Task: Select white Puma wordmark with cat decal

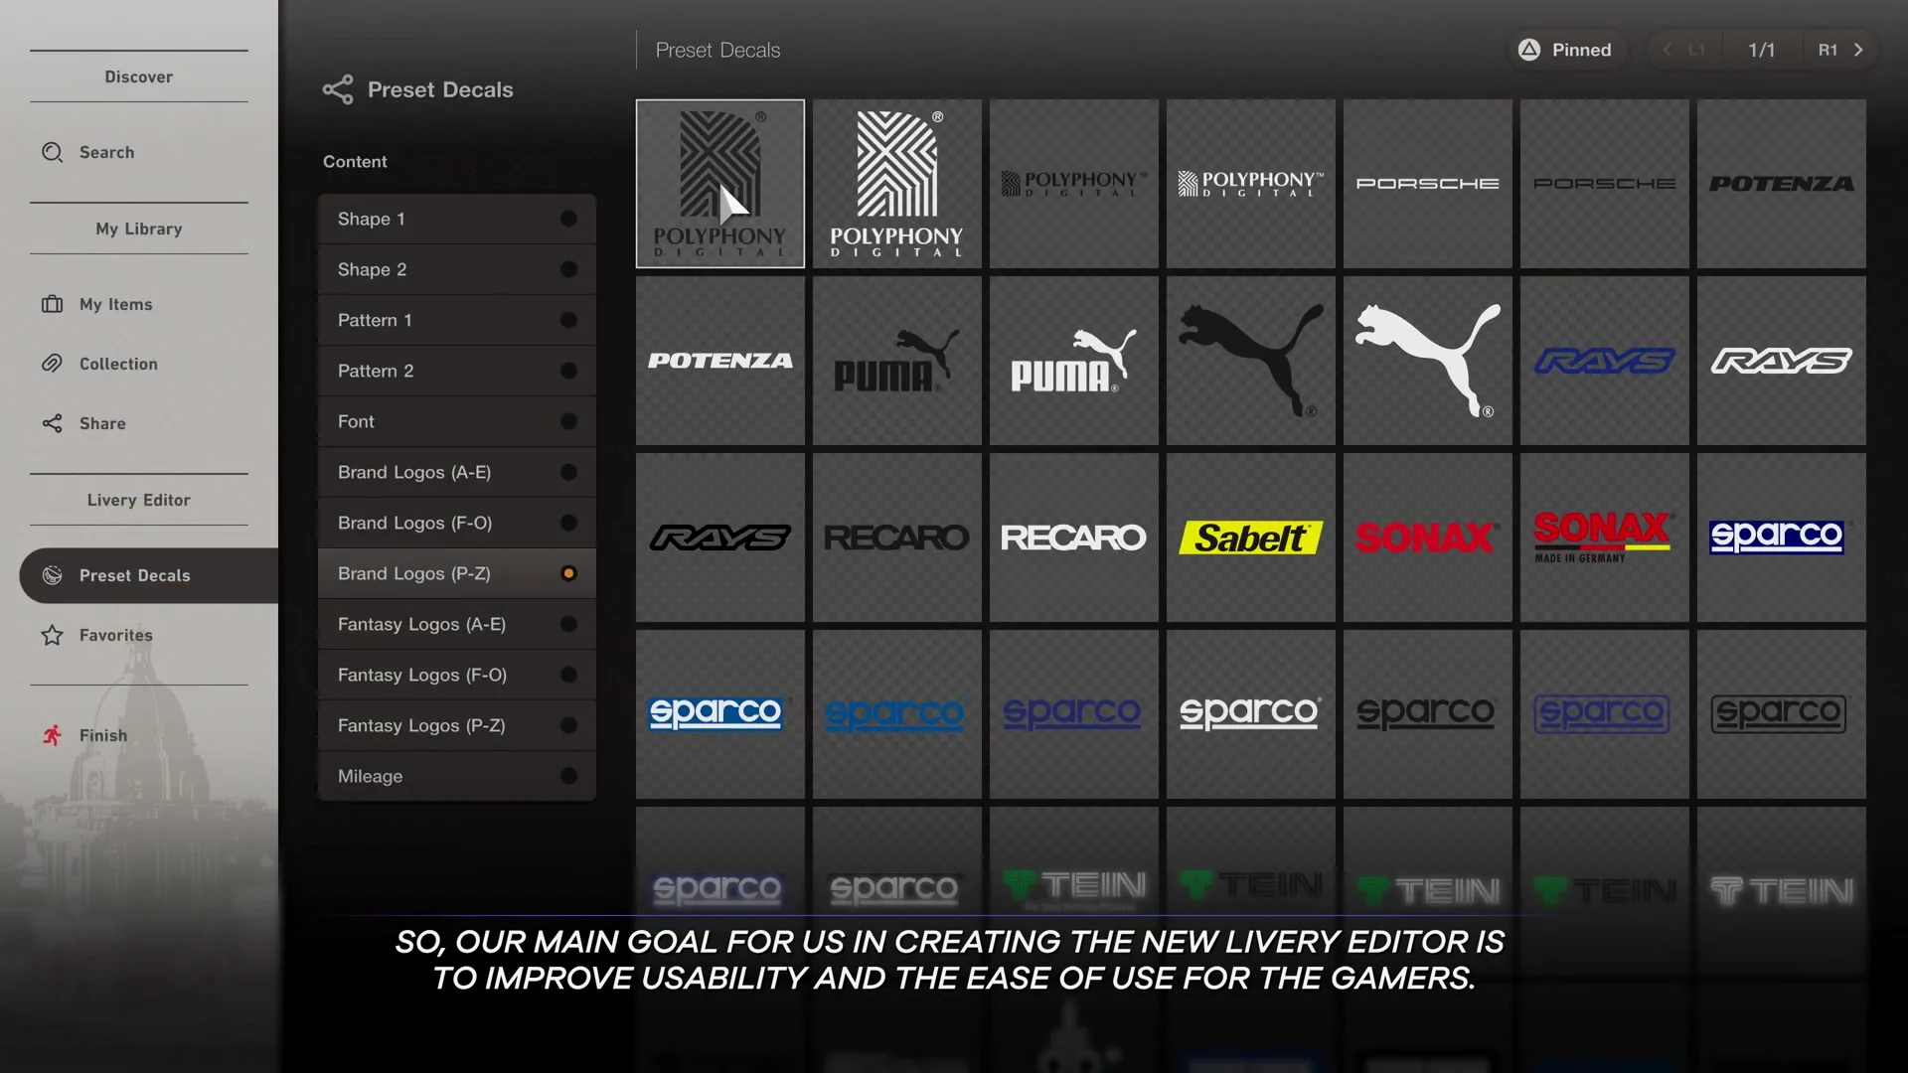Action: (x=1074, y=361)
